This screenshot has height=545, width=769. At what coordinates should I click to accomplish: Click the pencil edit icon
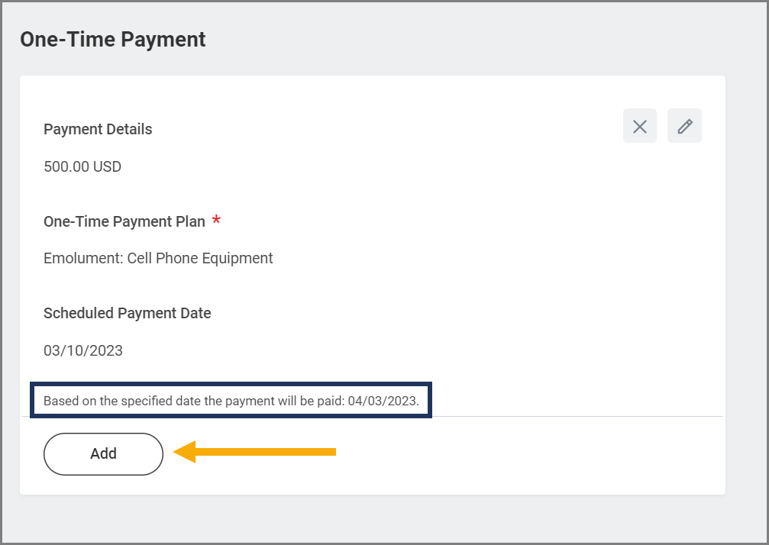point(684,126)
